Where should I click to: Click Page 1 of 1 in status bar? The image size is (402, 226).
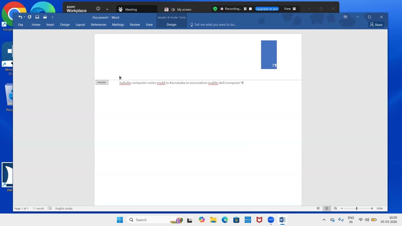pyautogui.click(x=21, y=208)
